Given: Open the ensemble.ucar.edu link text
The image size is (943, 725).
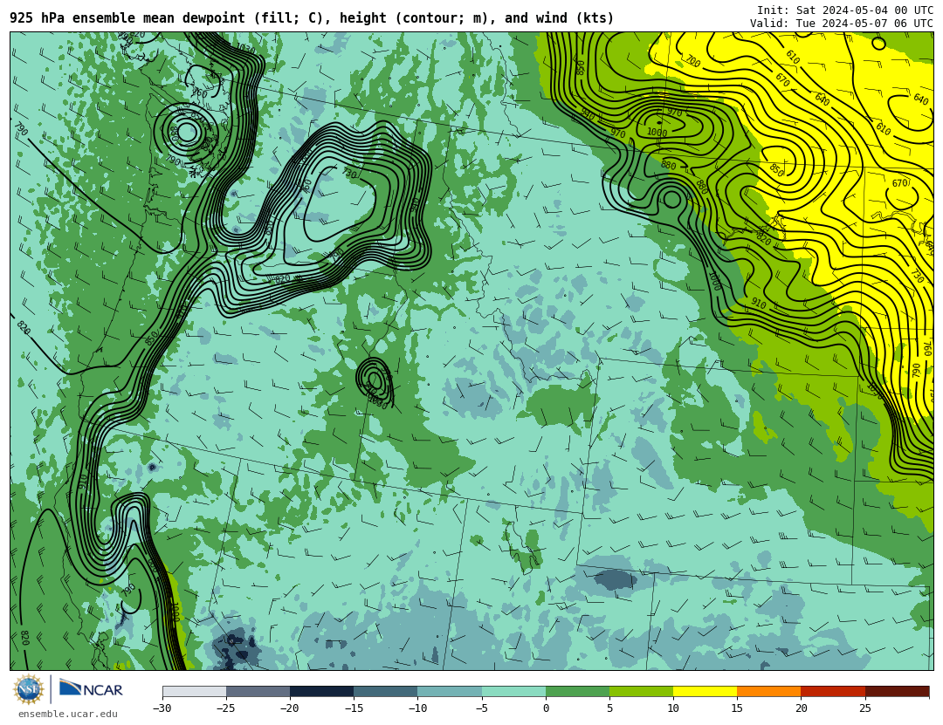Looking at the screenshot, I should (68, 715).
